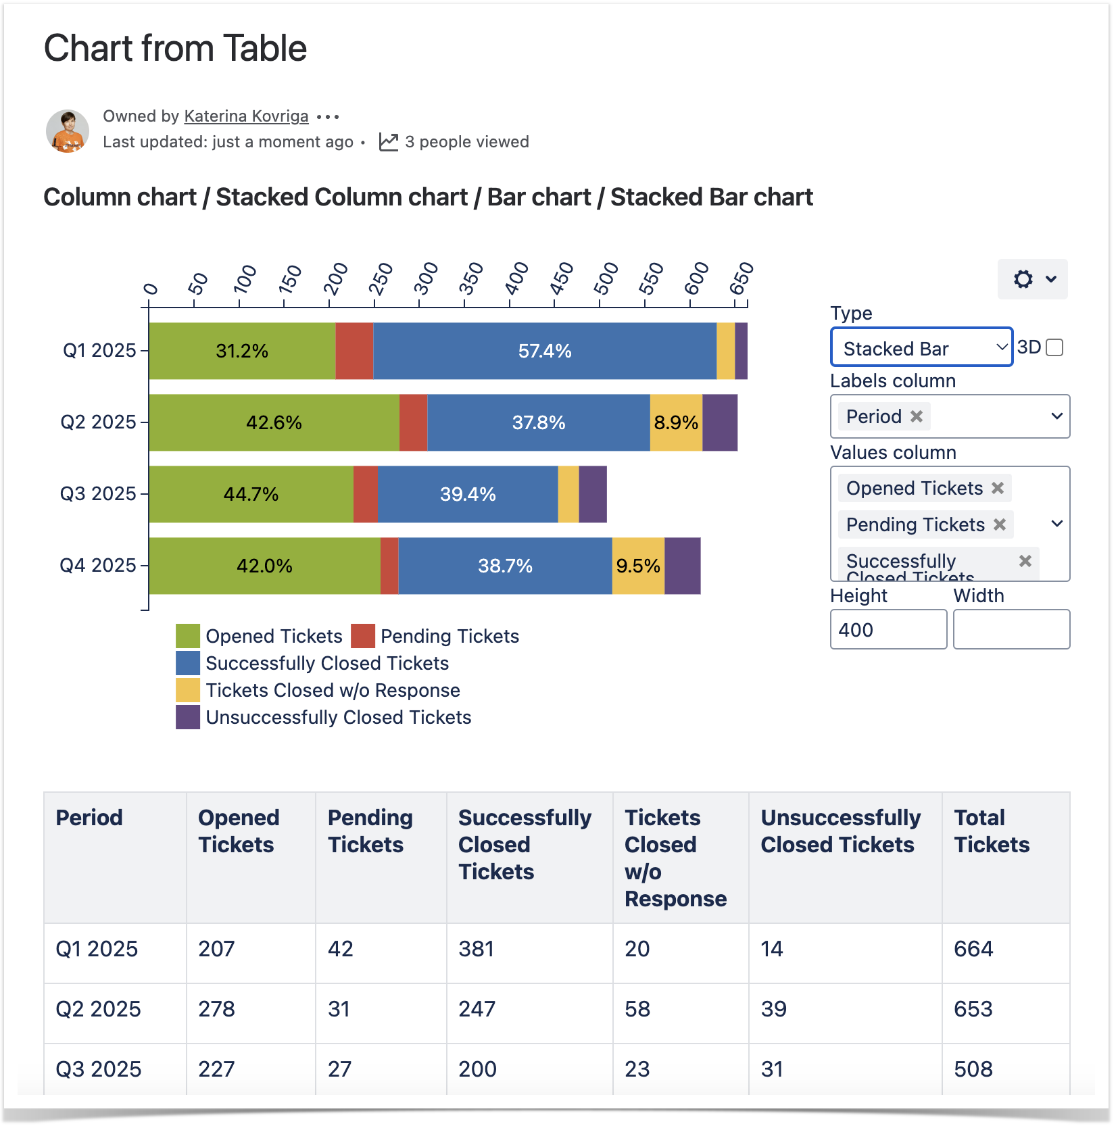Click the 3 people viewed text

point(466,142)
